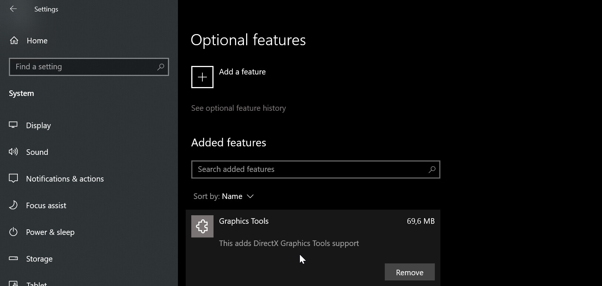Screen dimensions: 602x286
Task: Click the Add a feature text label
Action: [x=242, y=72]
